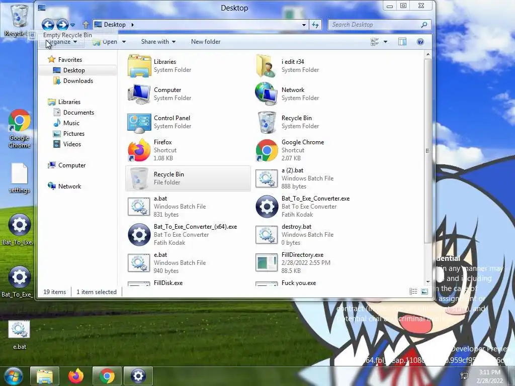Click the search magnifier icon
Viewport: 515px width, 386px height.
(424, 25)
